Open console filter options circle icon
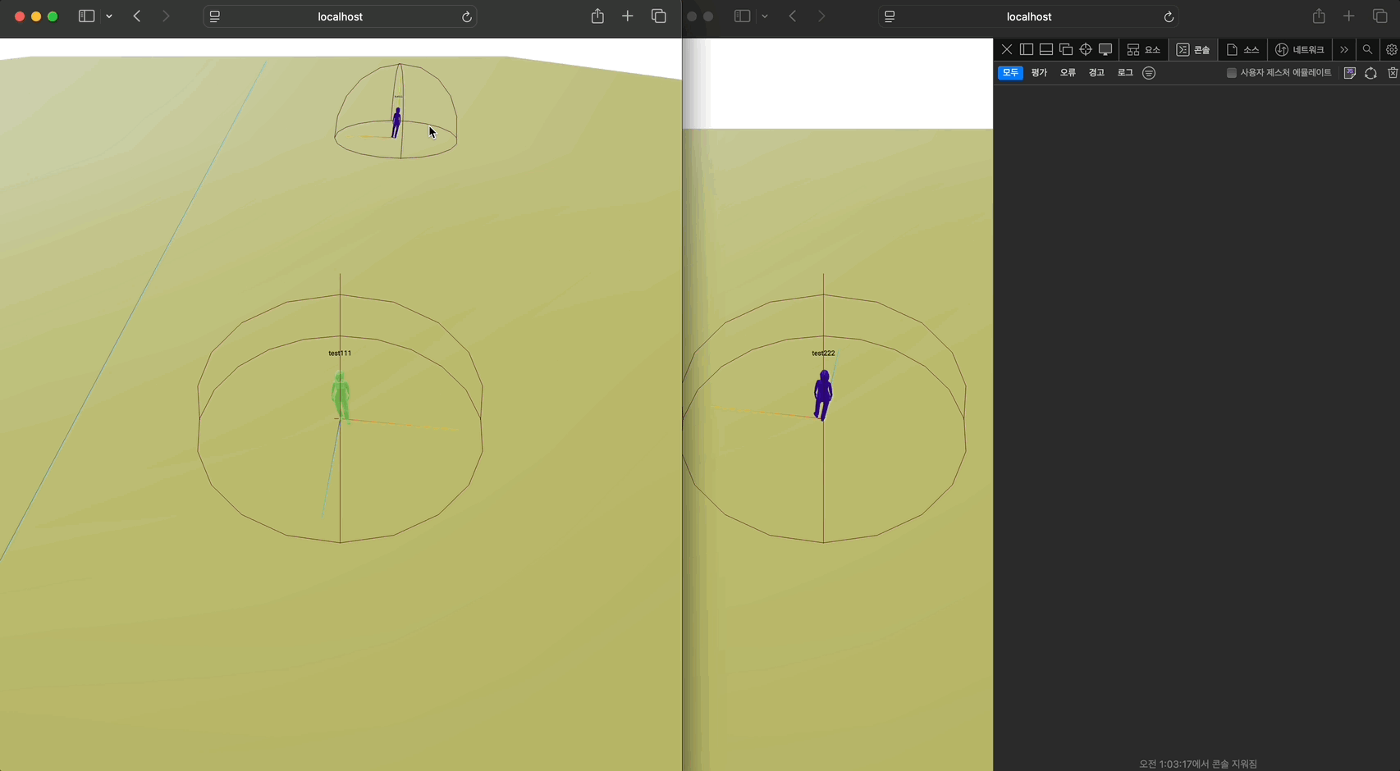1400x771 pixels. coord(1149,73)
